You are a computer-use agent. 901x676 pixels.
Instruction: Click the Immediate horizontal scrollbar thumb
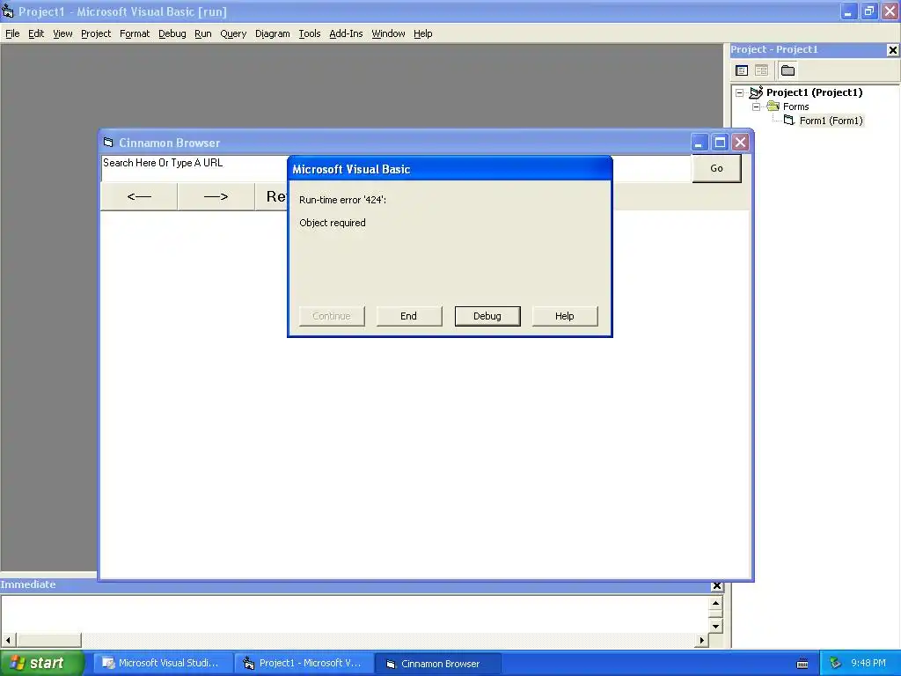pos(48,640)
